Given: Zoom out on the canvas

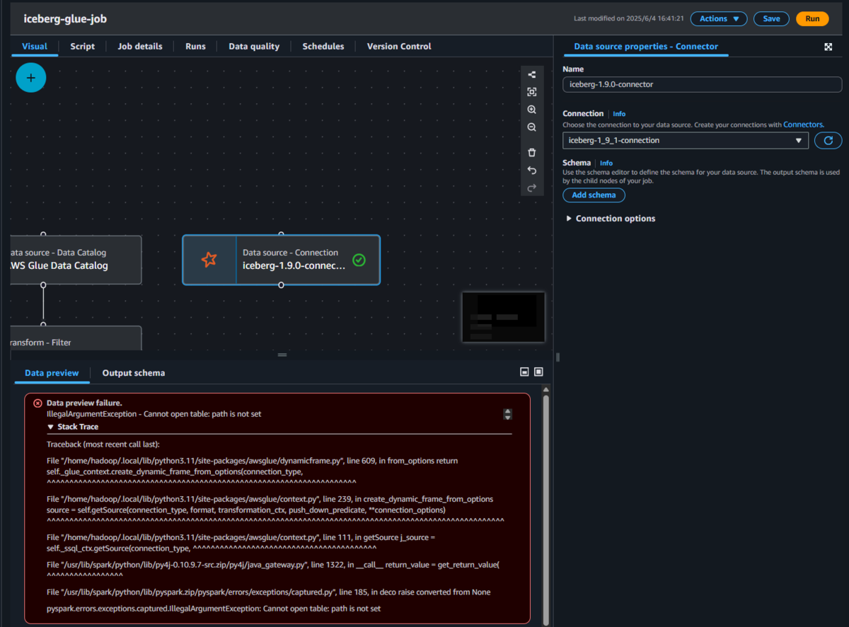Looking at the screenshot, I should point(532,127).
